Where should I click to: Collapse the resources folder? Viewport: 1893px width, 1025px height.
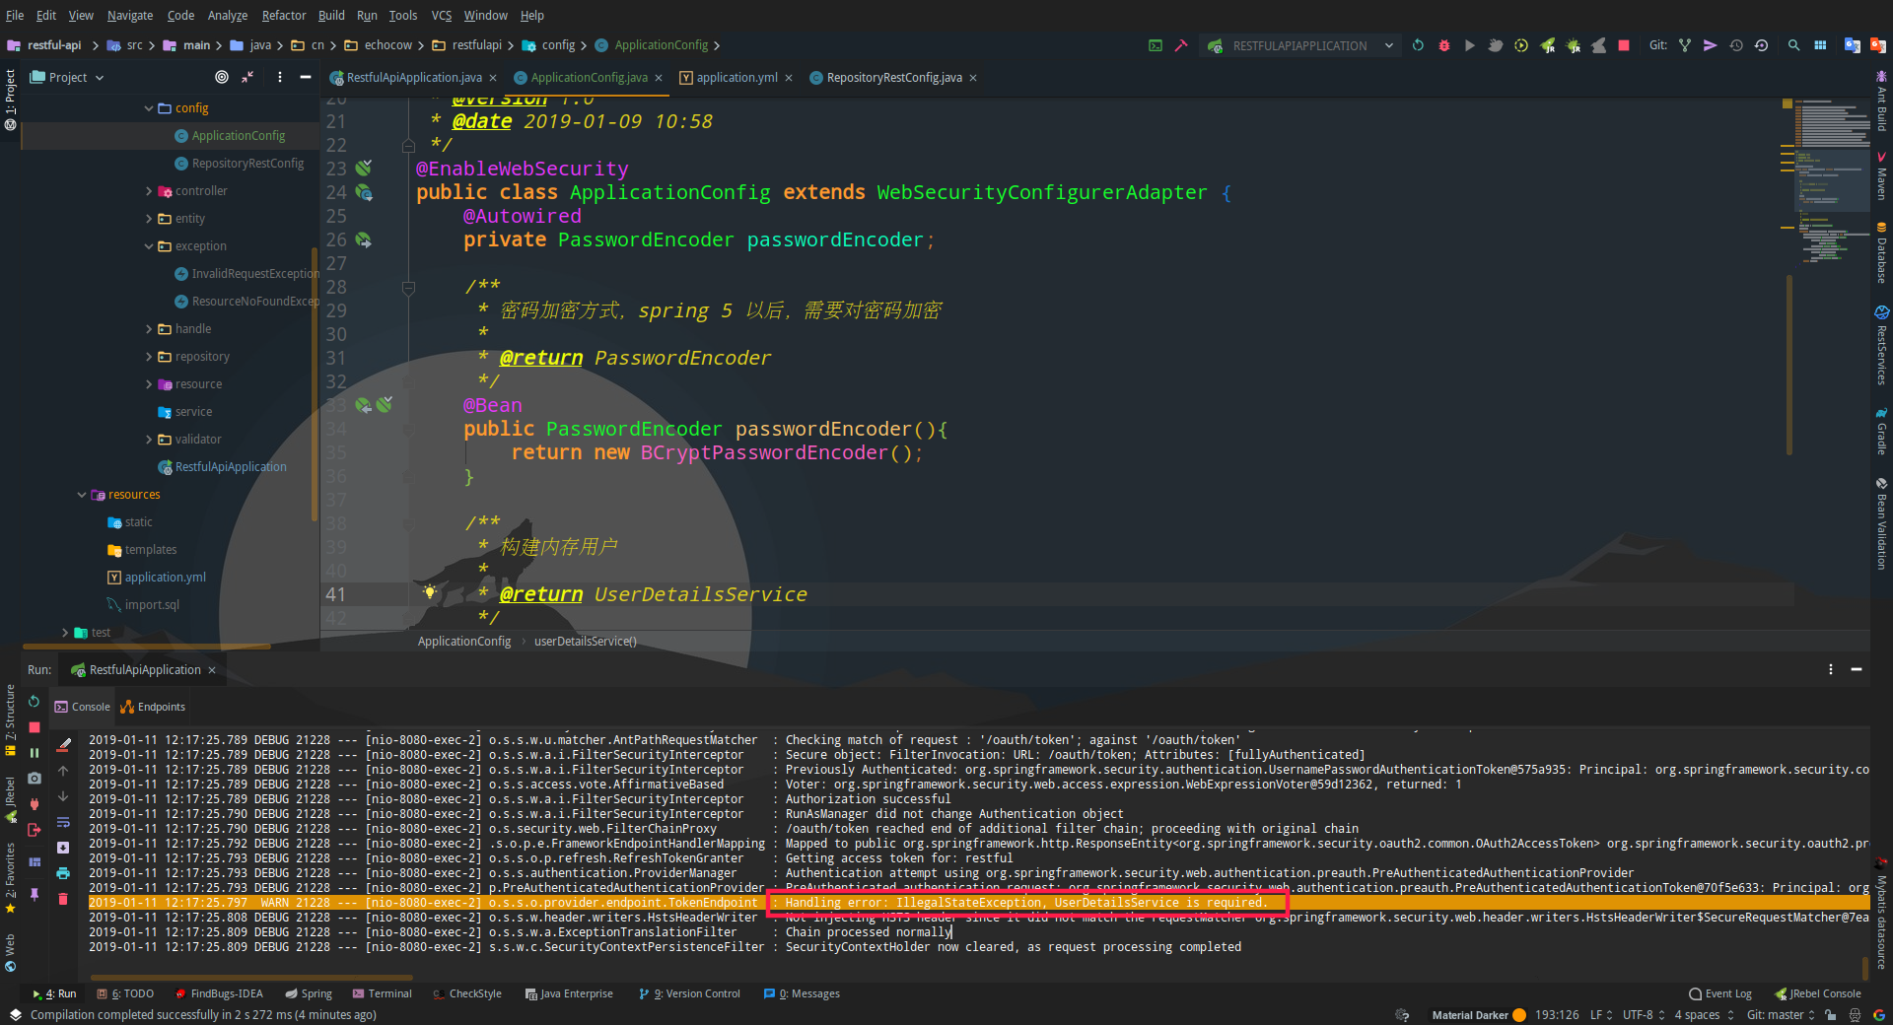point(82,495)
